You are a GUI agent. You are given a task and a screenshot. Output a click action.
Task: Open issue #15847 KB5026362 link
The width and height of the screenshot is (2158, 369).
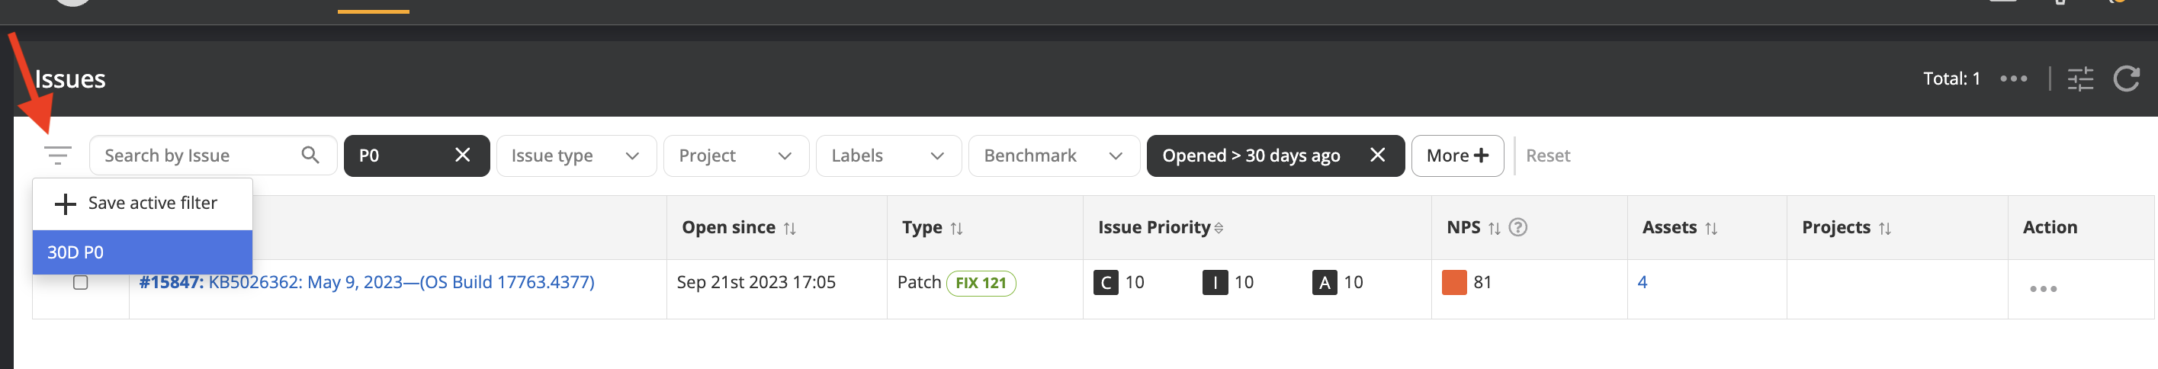pos(367,283)
